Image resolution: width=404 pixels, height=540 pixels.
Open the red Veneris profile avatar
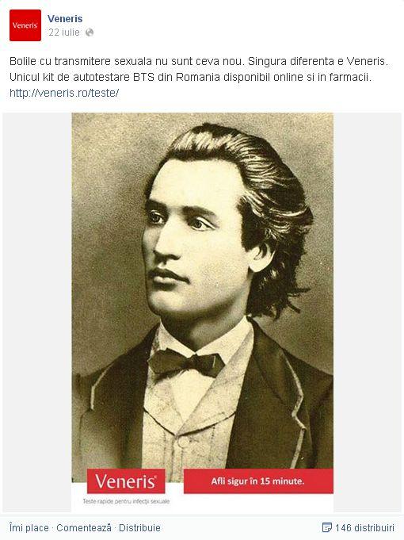tap(25, 25)
